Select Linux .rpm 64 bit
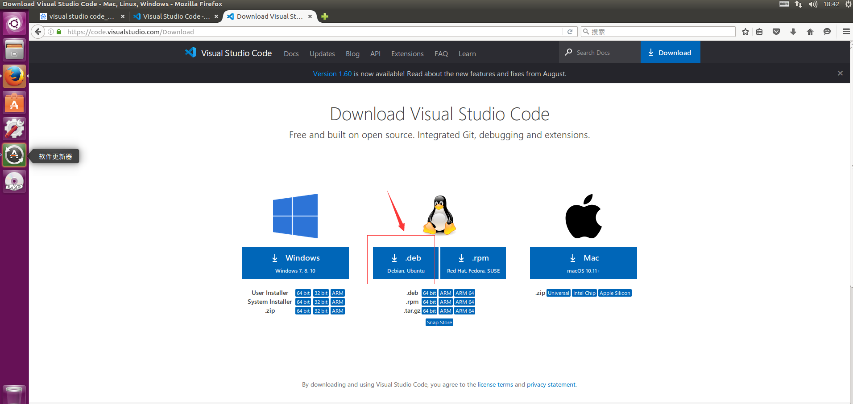This screenshot has height=404, width=853. point(429,302)
